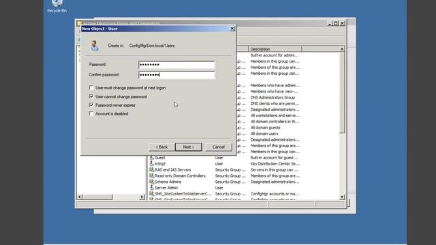Viewport: 436px width, 245px height.
Task: Cancel the New Object - User dialog
Action: click(219, 147)
